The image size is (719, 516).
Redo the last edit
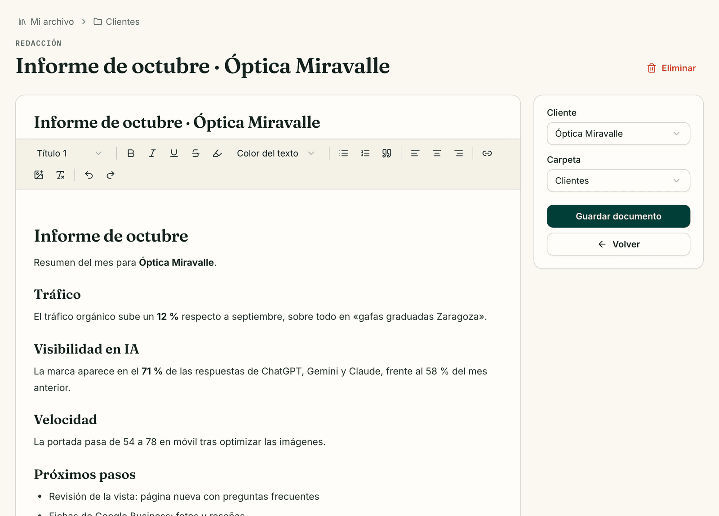coord(111,175)
